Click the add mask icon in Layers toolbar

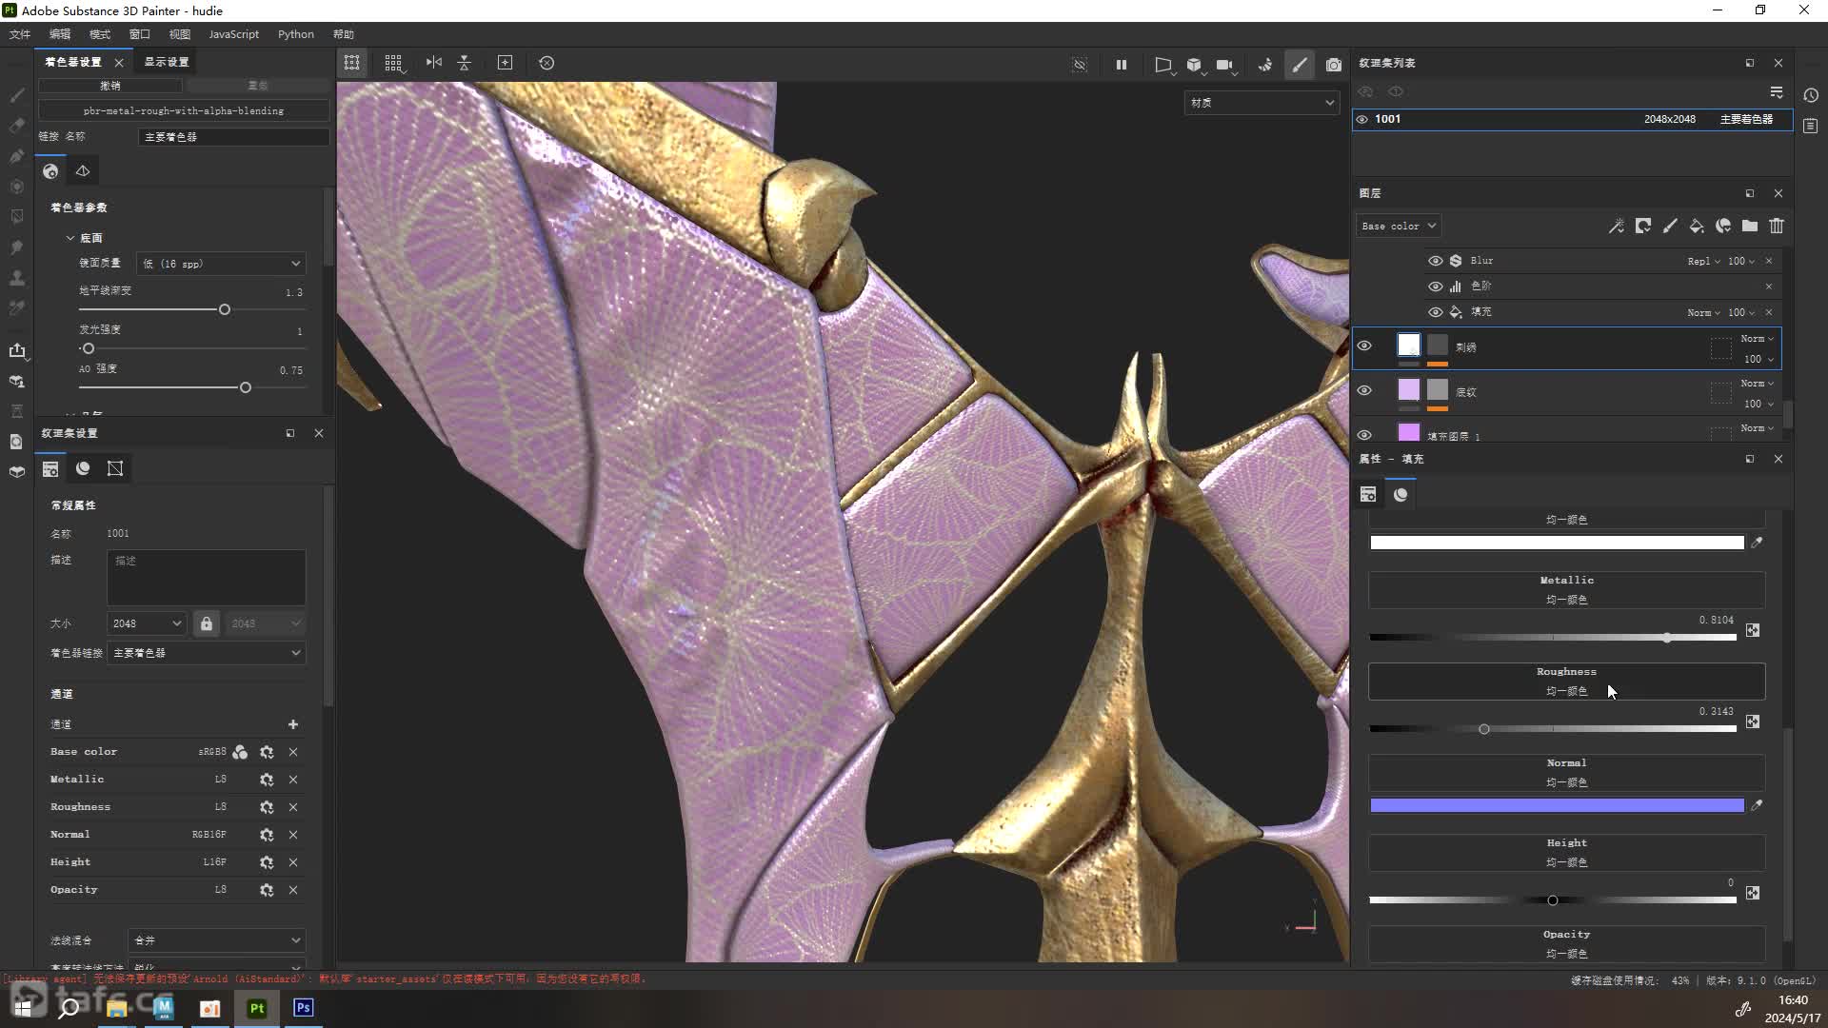(x=1643, y=227)
